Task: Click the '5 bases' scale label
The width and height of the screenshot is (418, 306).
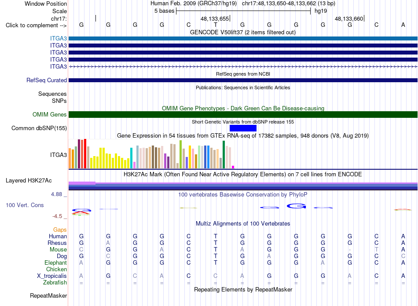Action: click(x=164, y=11)
